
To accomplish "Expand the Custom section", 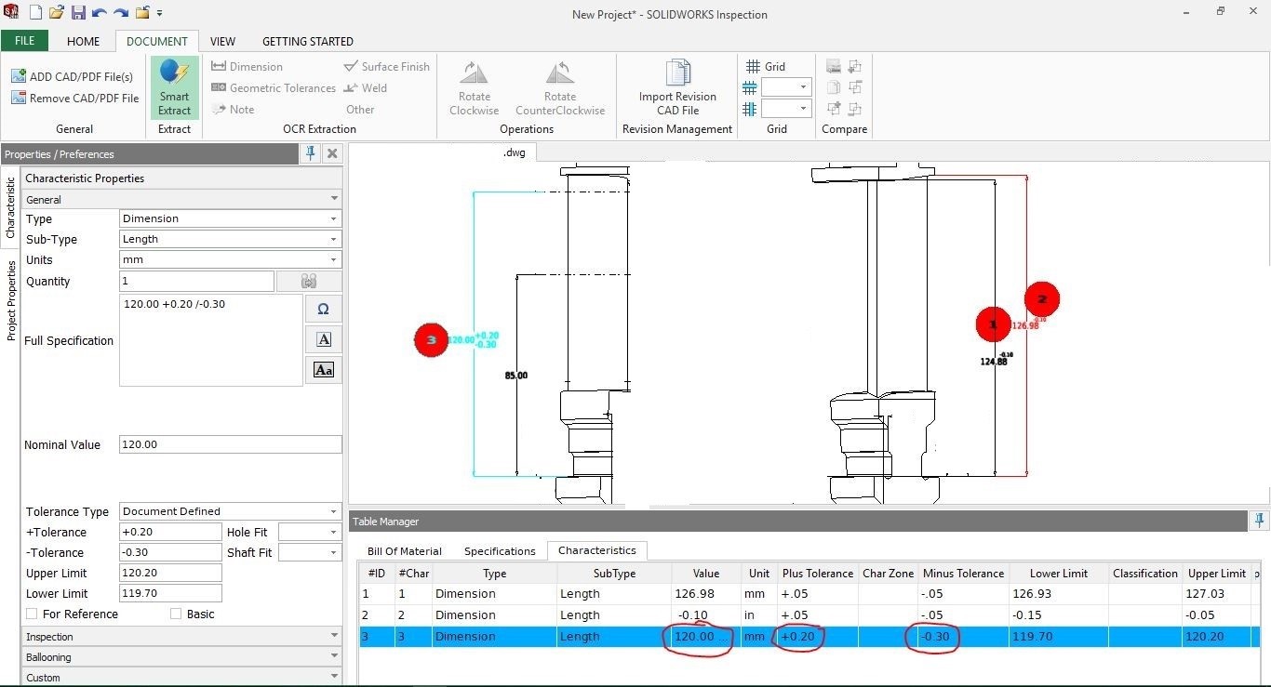I will 181,678.
